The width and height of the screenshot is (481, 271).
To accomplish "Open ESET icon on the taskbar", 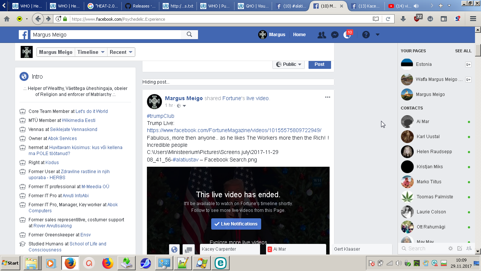I will (221, 263).
